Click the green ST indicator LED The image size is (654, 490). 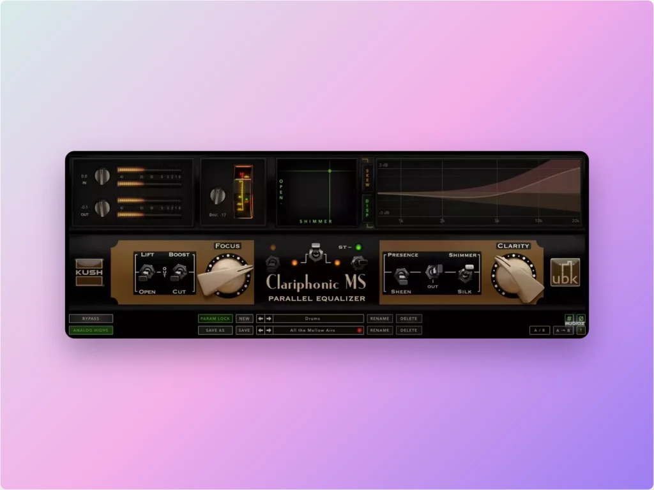click(x=358, y=247)
